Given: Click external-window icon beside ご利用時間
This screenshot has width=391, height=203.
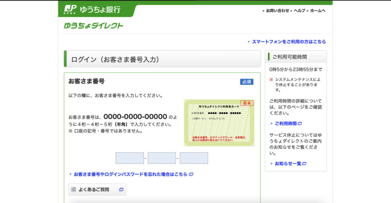Looking at the screenshot, I should (300, 124).
